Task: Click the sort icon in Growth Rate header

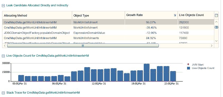Action: (175, 15)
